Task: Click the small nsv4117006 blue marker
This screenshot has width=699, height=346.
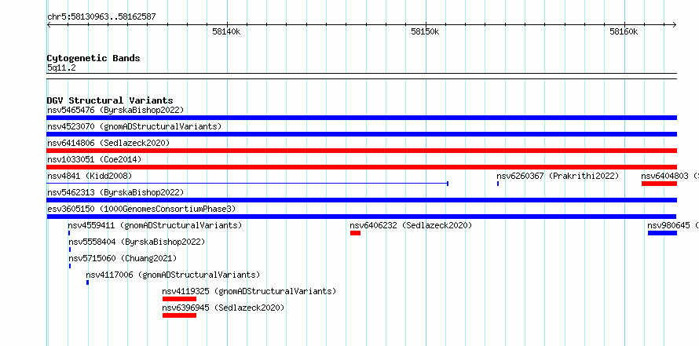Action: 87,282
